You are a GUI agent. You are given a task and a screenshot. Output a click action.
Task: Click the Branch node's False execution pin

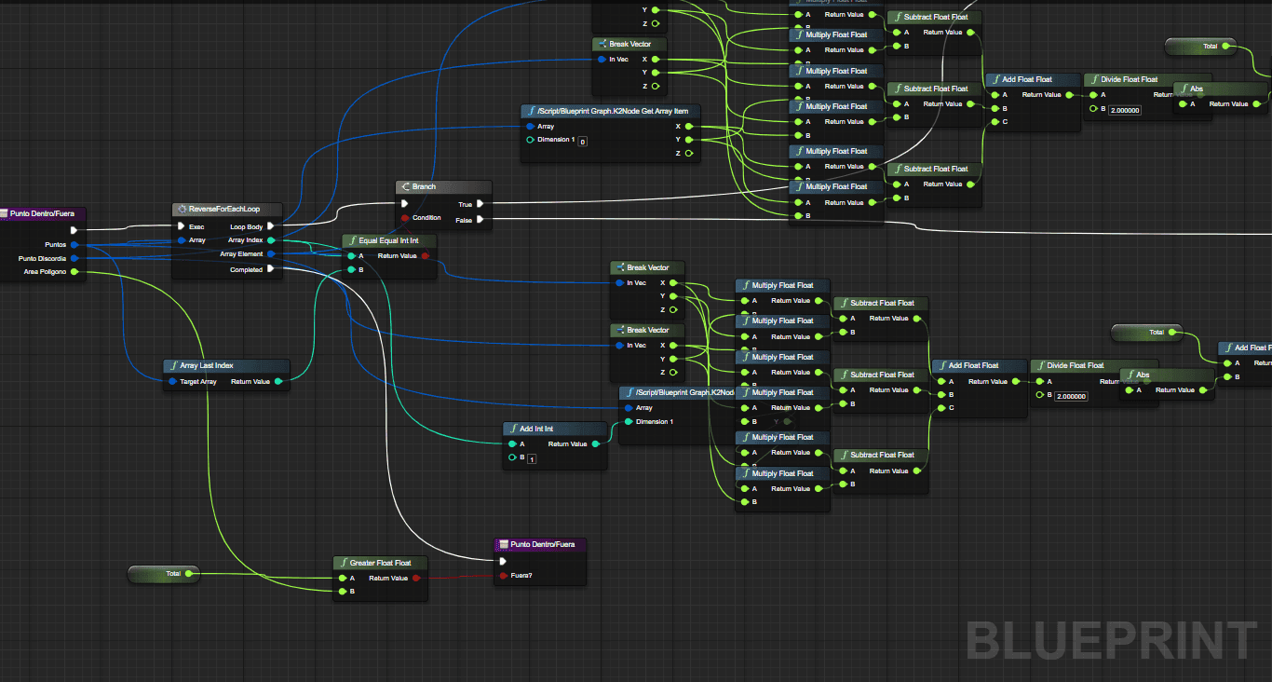[480, 219]
